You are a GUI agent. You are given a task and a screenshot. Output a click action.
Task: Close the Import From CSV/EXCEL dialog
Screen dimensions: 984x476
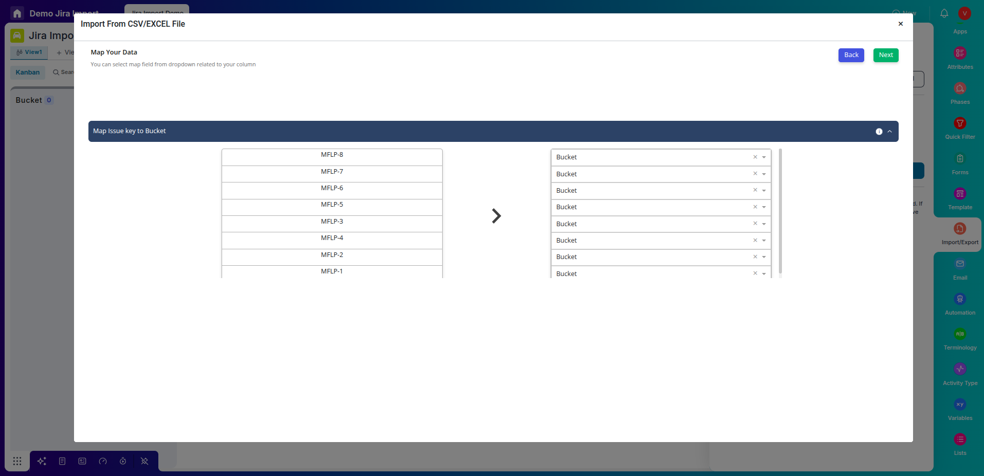[901, 24]
